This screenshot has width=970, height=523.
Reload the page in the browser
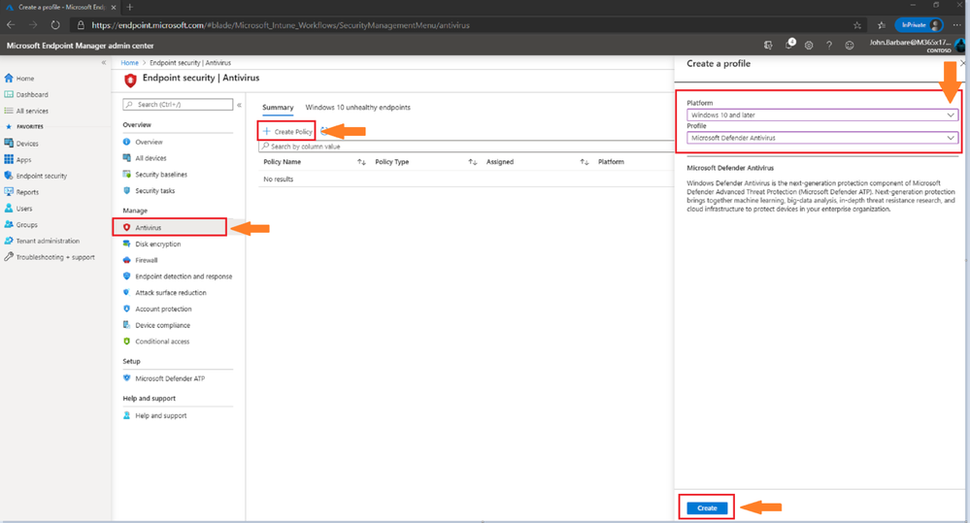point(55,25)
